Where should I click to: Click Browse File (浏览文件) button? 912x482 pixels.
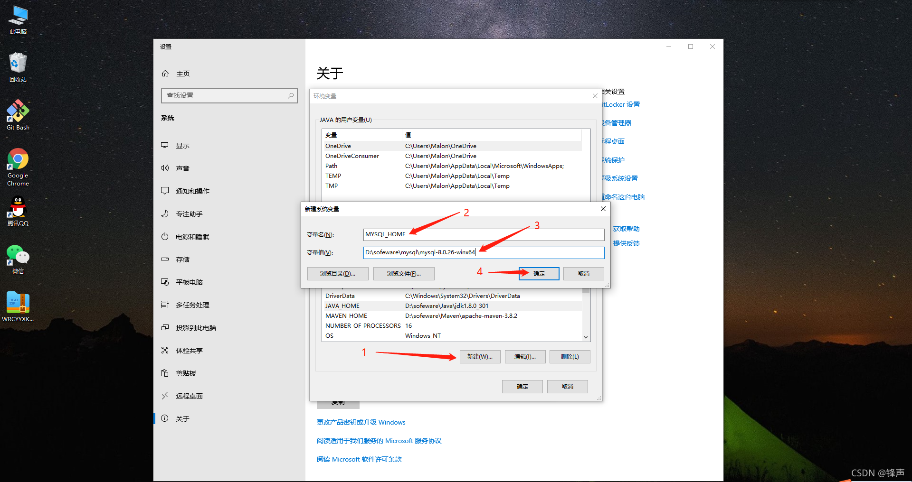coord(404,274)
